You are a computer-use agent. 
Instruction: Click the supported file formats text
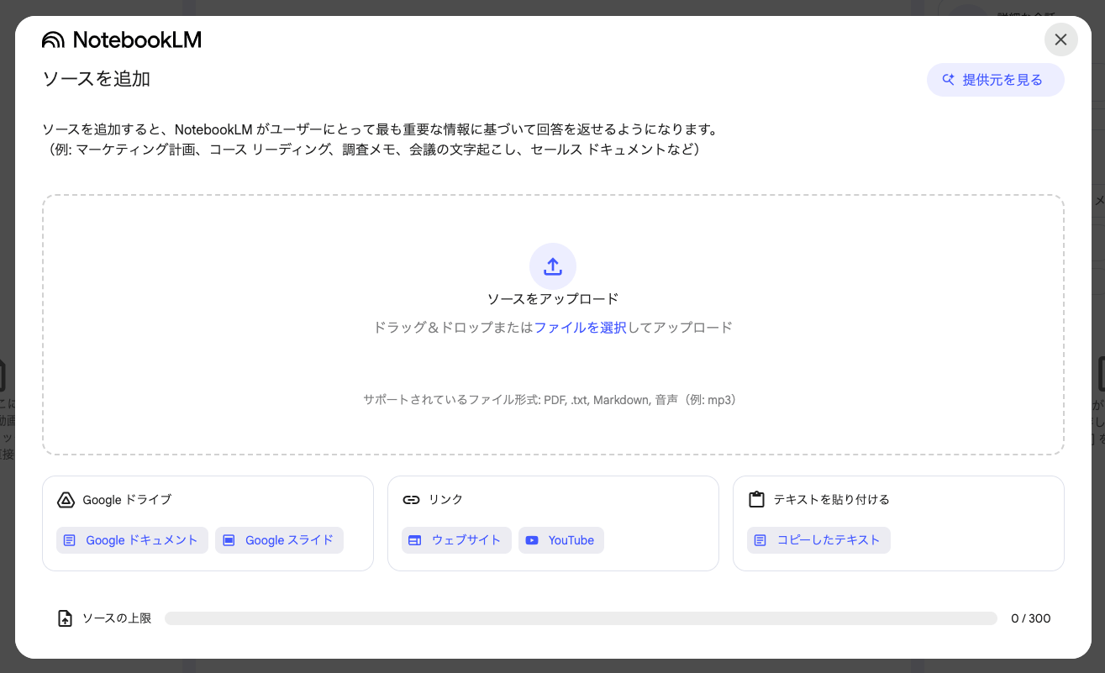point(553,400)
